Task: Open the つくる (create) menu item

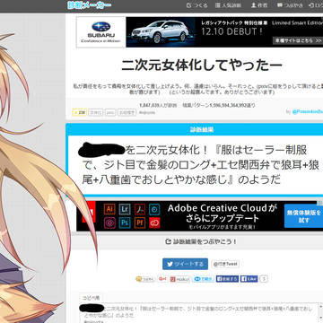Action: 196,5
